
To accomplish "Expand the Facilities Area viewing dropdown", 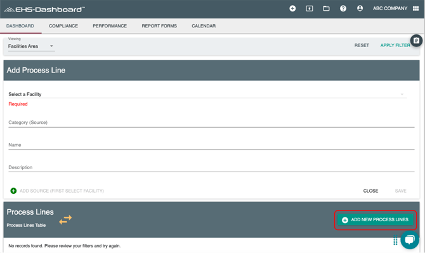I will (31, 46).
